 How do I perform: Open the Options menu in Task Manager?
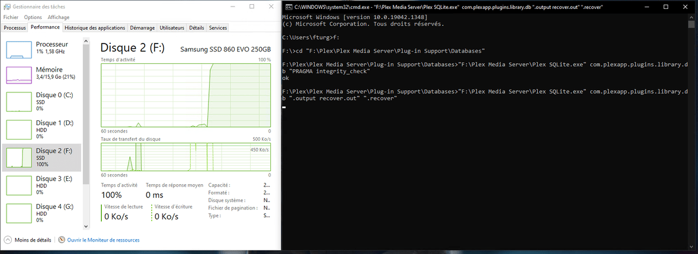[x=33, y=17]
